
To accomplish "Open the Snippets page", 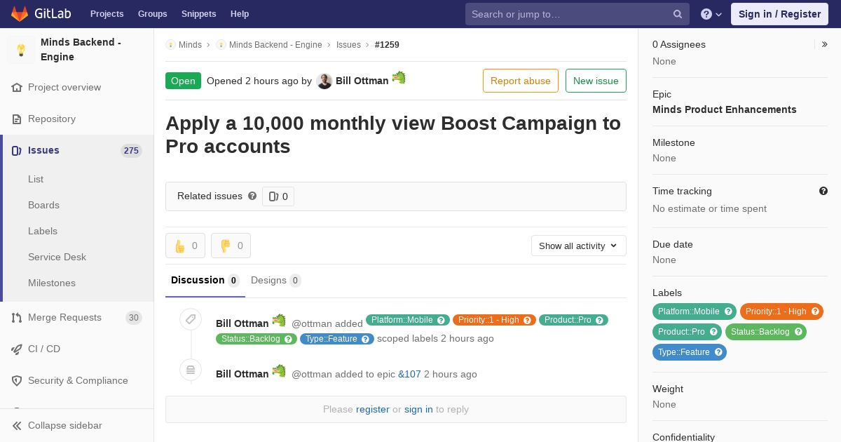I will coord(198,14).
